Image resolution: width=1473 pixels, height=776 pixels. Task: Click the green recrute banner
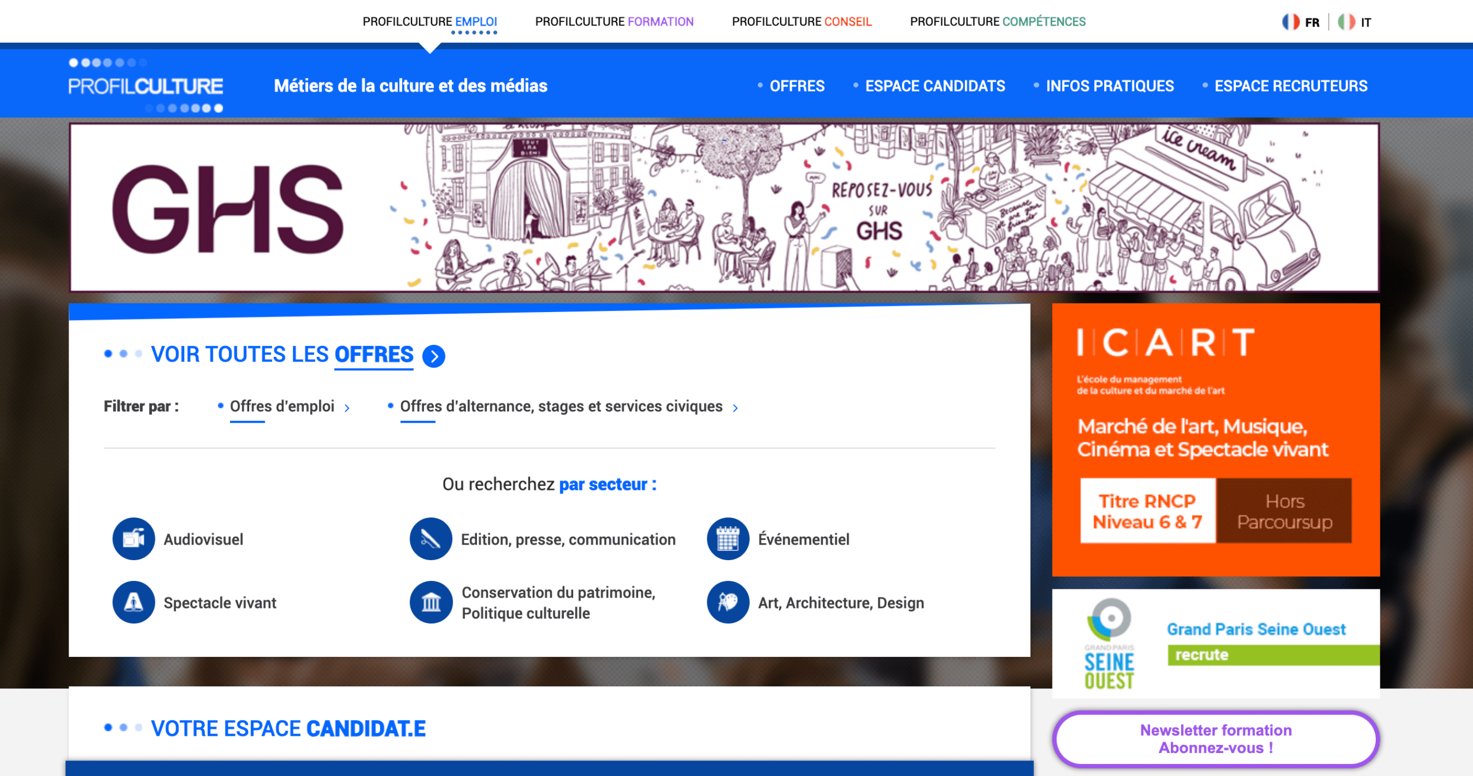pyautogui.click(x=1273, y=655)
